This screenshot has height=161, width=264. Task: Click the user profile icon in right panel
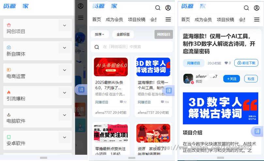[256, 8]
